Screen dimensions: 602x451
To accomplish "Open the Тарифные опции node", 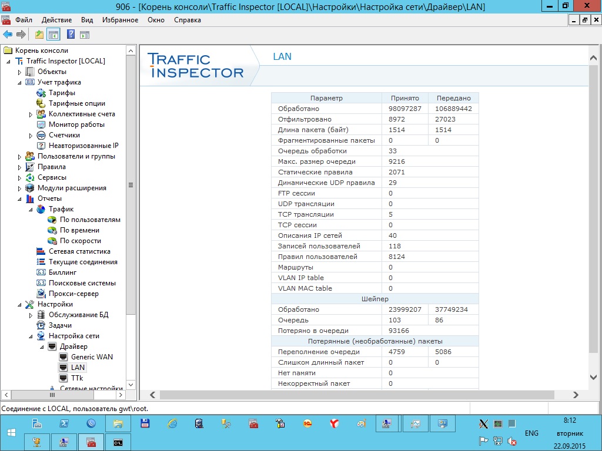I will coord(77,103).
